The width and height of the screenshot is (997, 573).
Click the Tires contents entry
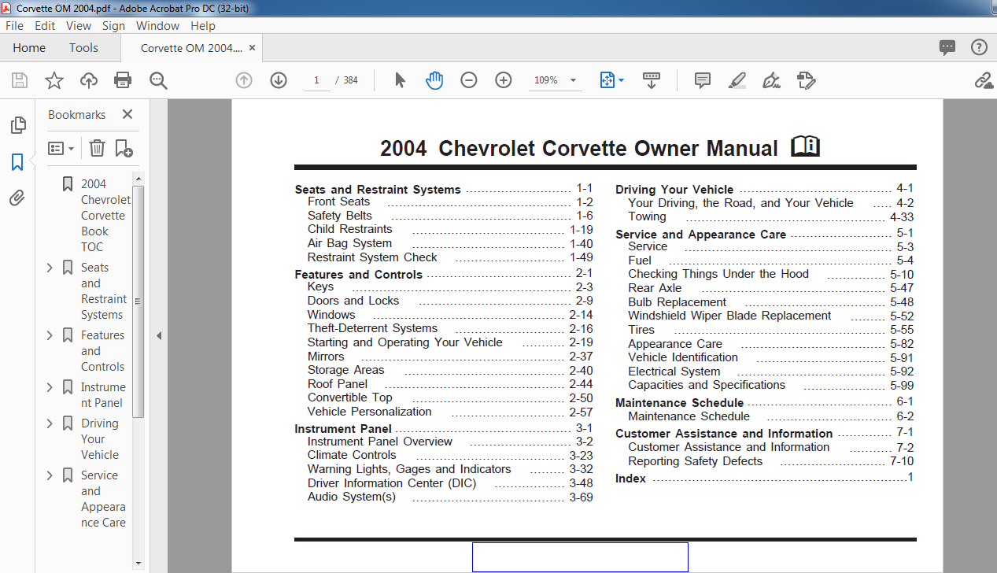point(641,330)
